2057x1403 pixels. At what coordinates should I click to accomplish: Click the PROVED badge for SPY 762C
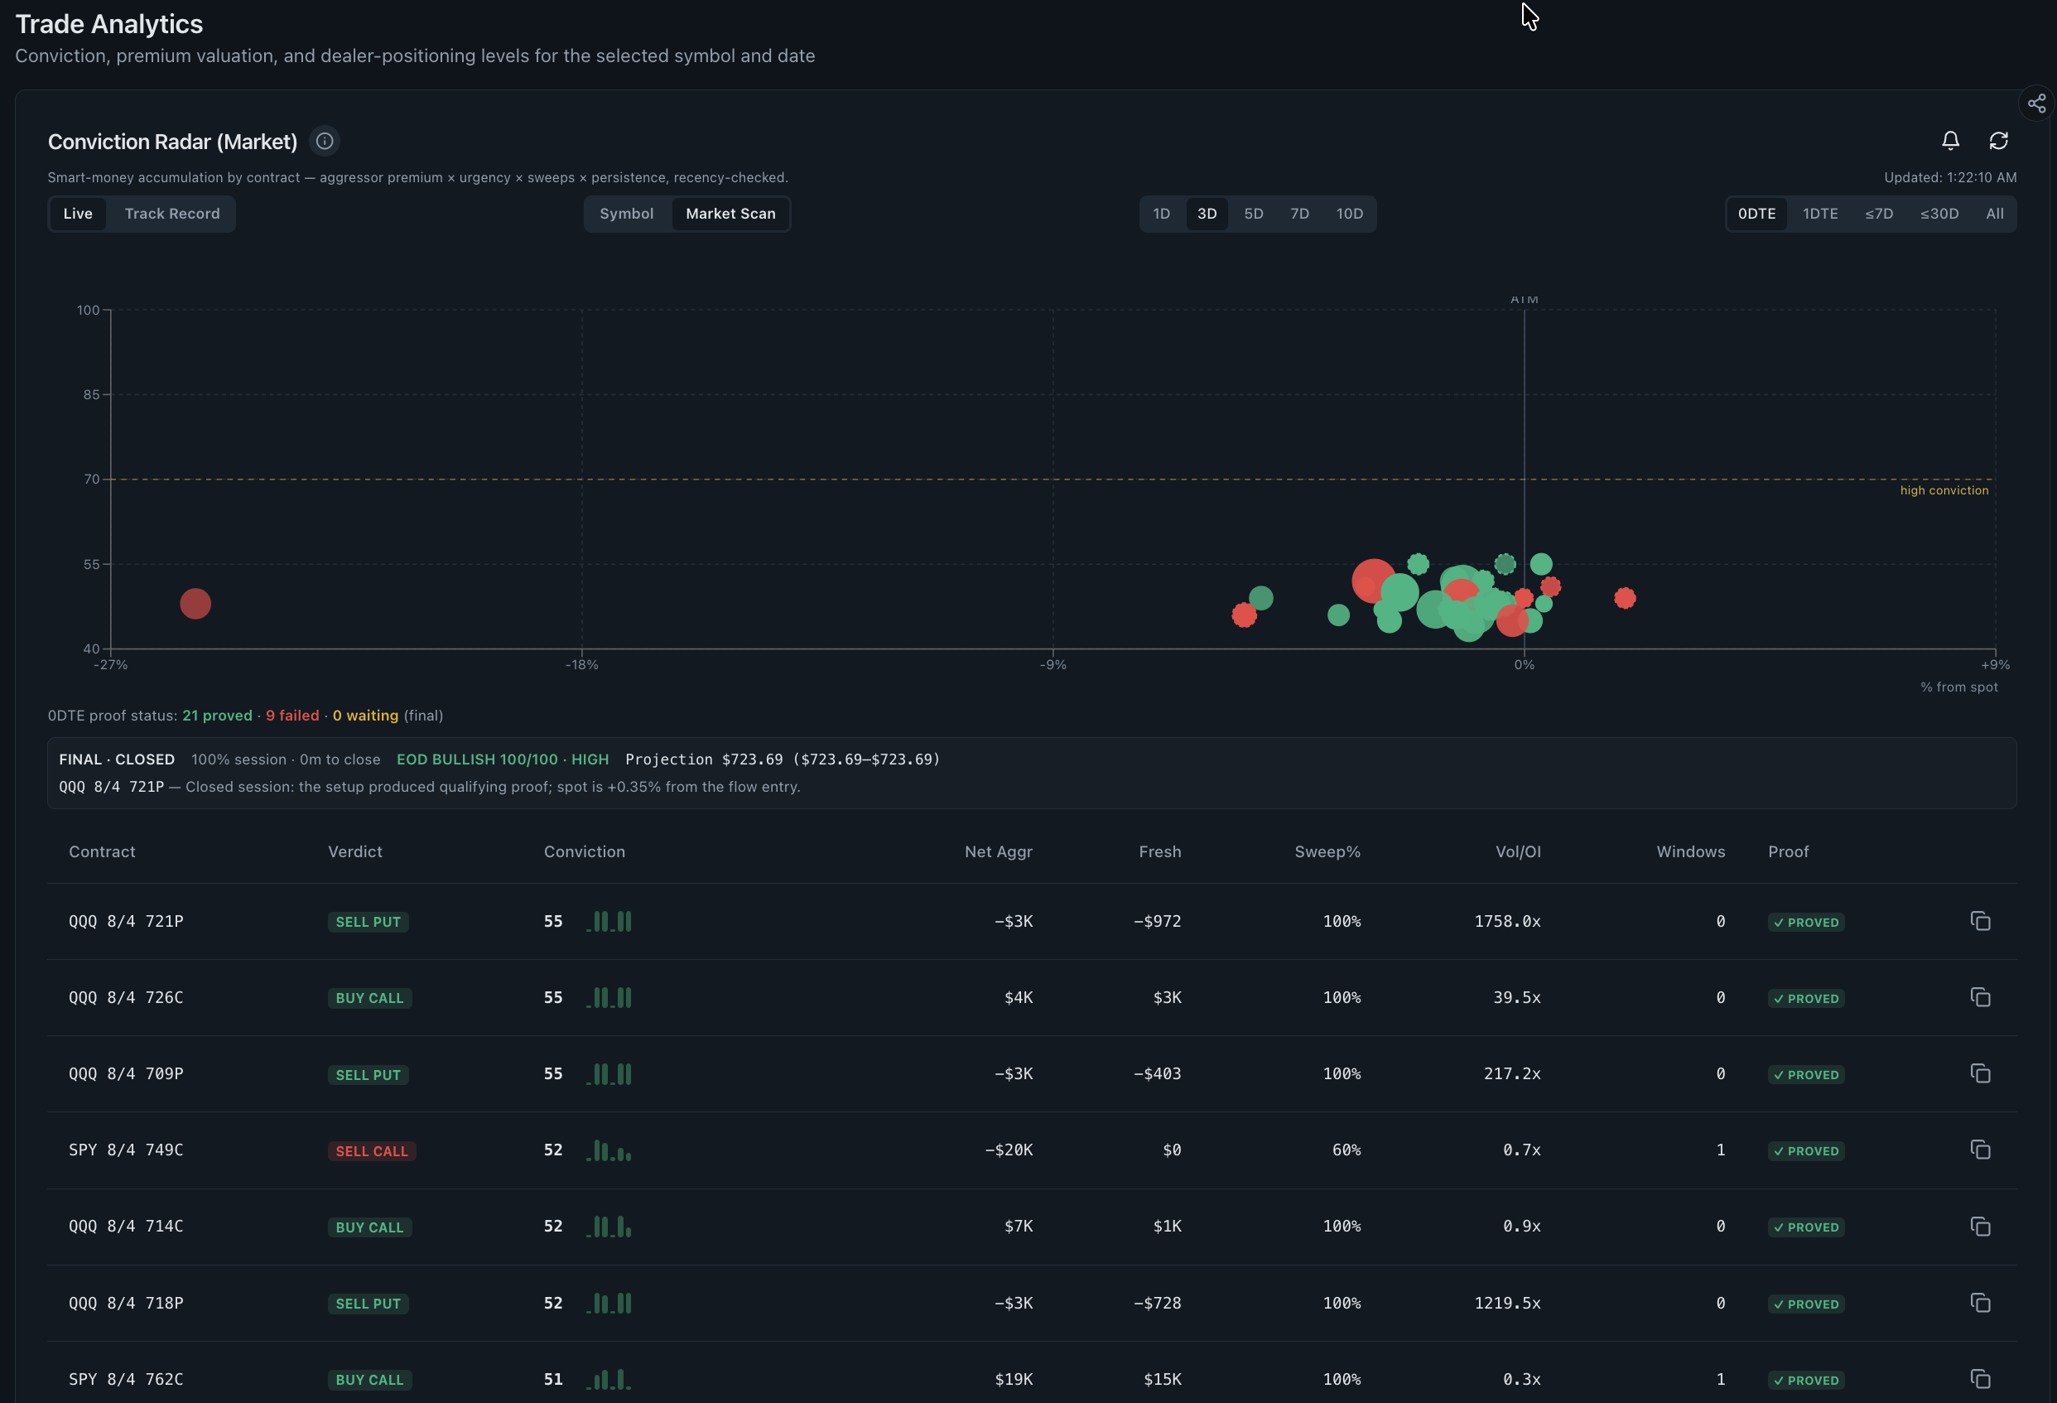[x=1805, y=1380]
